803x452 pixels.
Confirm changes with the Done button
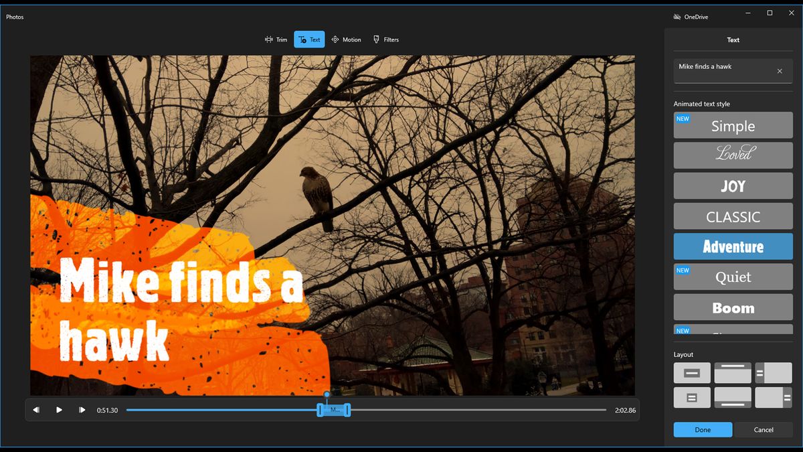coord(703,429)
